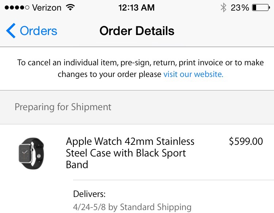The width and height of the screenshot is (274, 213).
Task: Tap the $599.00 price
Action: [x=246, y=141]
